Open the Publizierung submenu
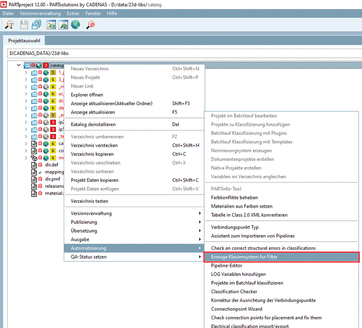Screen dimensions: 362x328 tap(134, 222)
